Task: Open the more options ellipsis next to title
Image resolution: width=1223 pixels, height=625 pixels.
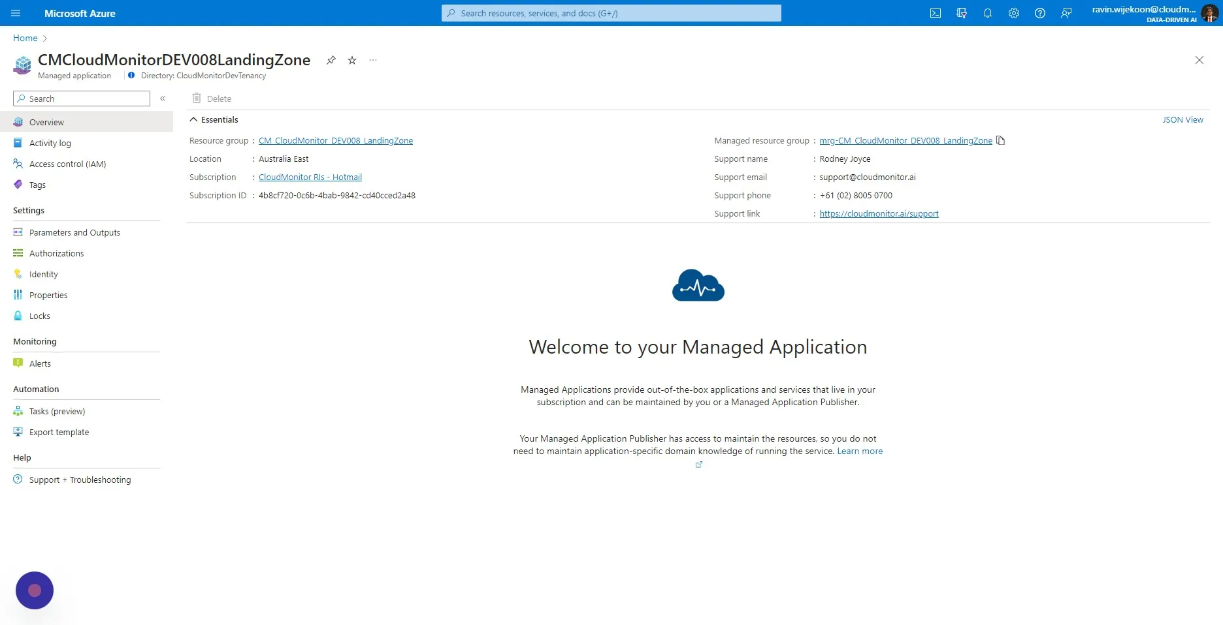Action: 373,60
